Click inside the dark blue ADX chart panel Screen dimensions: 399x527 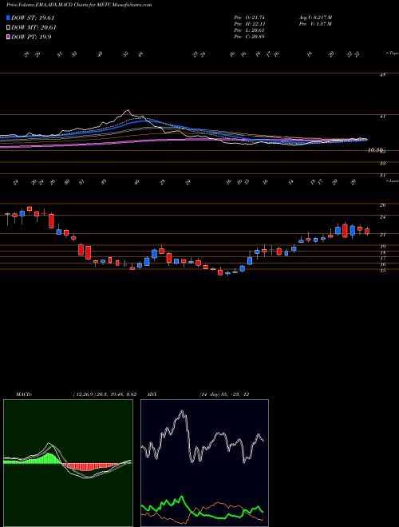coord(204,463)
